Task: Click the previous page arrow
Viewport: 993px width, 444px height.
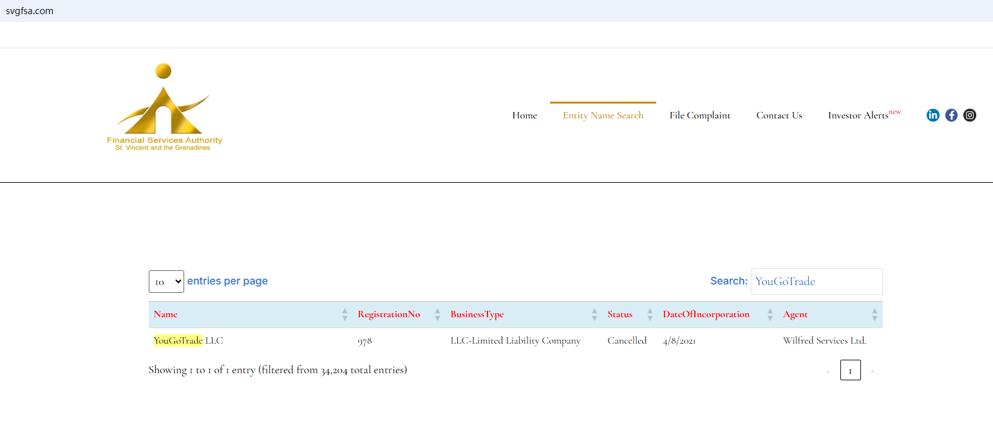Action: tap(828, 371)
